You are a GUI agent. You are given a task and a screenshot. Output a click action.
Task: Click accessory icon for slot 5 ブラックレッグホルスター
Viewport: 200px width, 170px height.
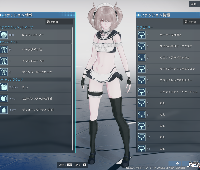pos(142,80)
